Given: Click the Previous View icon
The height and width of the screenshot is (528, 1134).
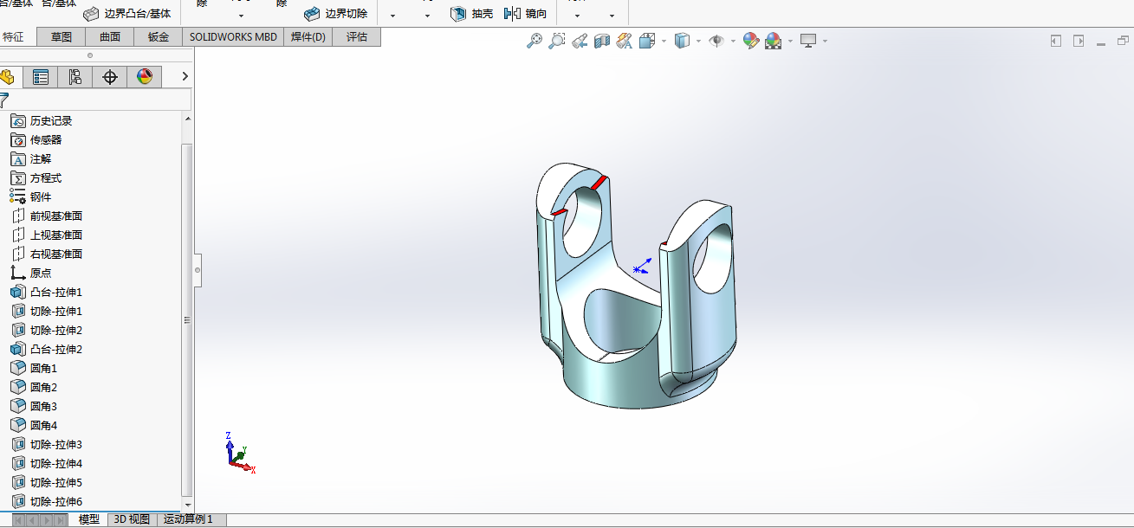Looking at the screenshot, I should 580,40.
